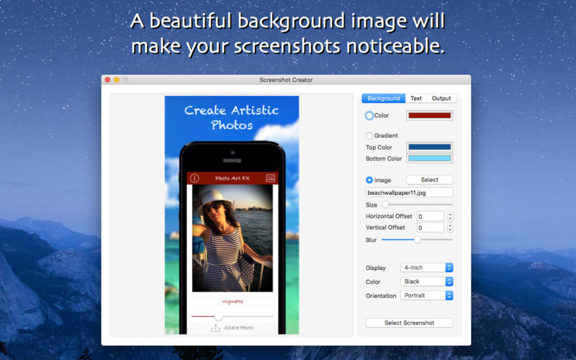Click Vertical Offset stepper arrows
576x360 pixels.
click(x=450, y=228)
